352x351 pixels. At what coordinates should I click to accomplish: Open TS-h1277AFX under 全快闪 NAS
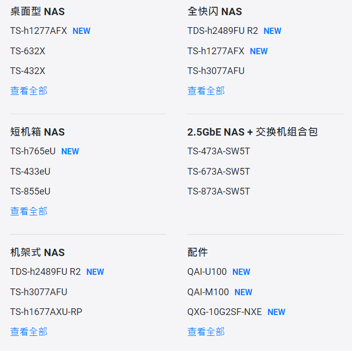[216, 51]
